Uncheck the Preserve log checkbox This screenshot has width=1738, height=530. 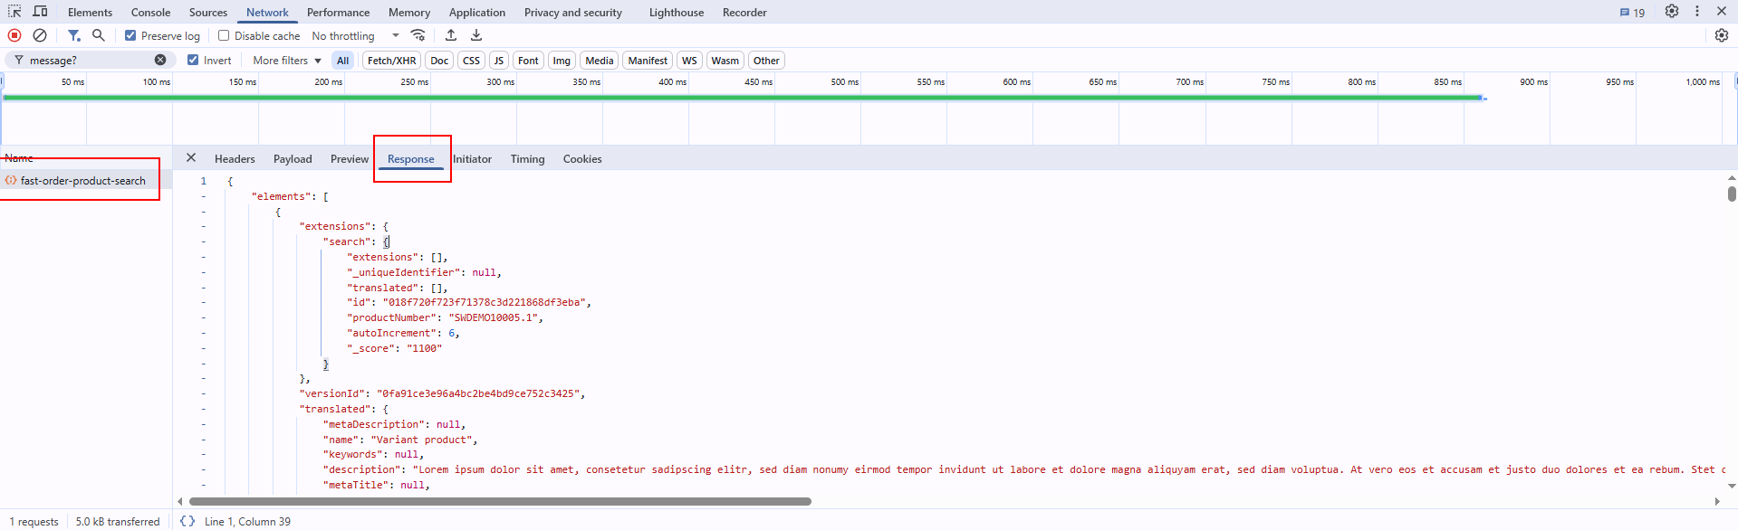[130, 36]
